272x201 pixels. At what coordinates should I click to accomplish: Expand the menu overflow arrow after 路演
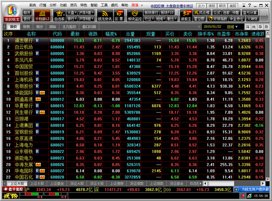(x=142, y=5)
